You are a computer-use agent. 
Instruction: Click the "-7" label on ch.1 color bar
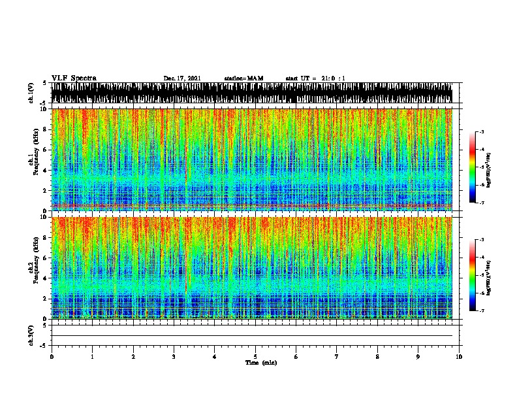tap(482, 203)
